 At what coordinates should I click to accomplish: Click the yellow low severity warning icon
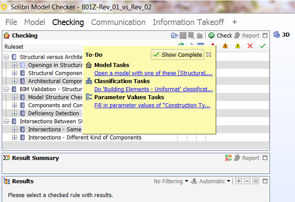click(238, 46)
